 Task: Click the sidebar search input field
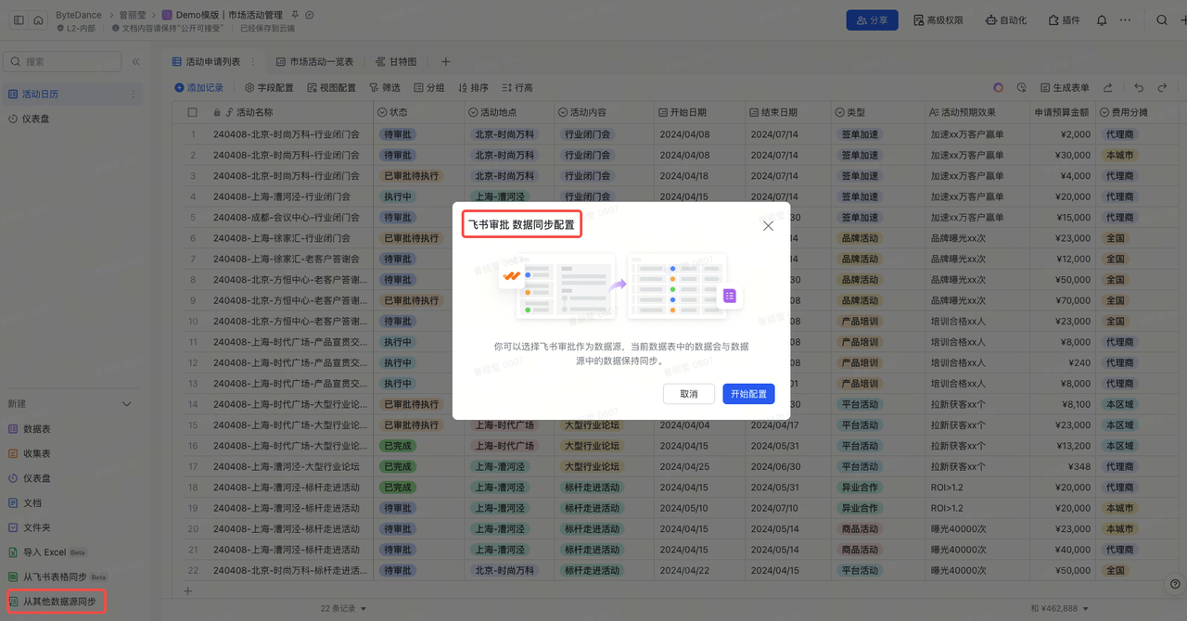[65, 62]
